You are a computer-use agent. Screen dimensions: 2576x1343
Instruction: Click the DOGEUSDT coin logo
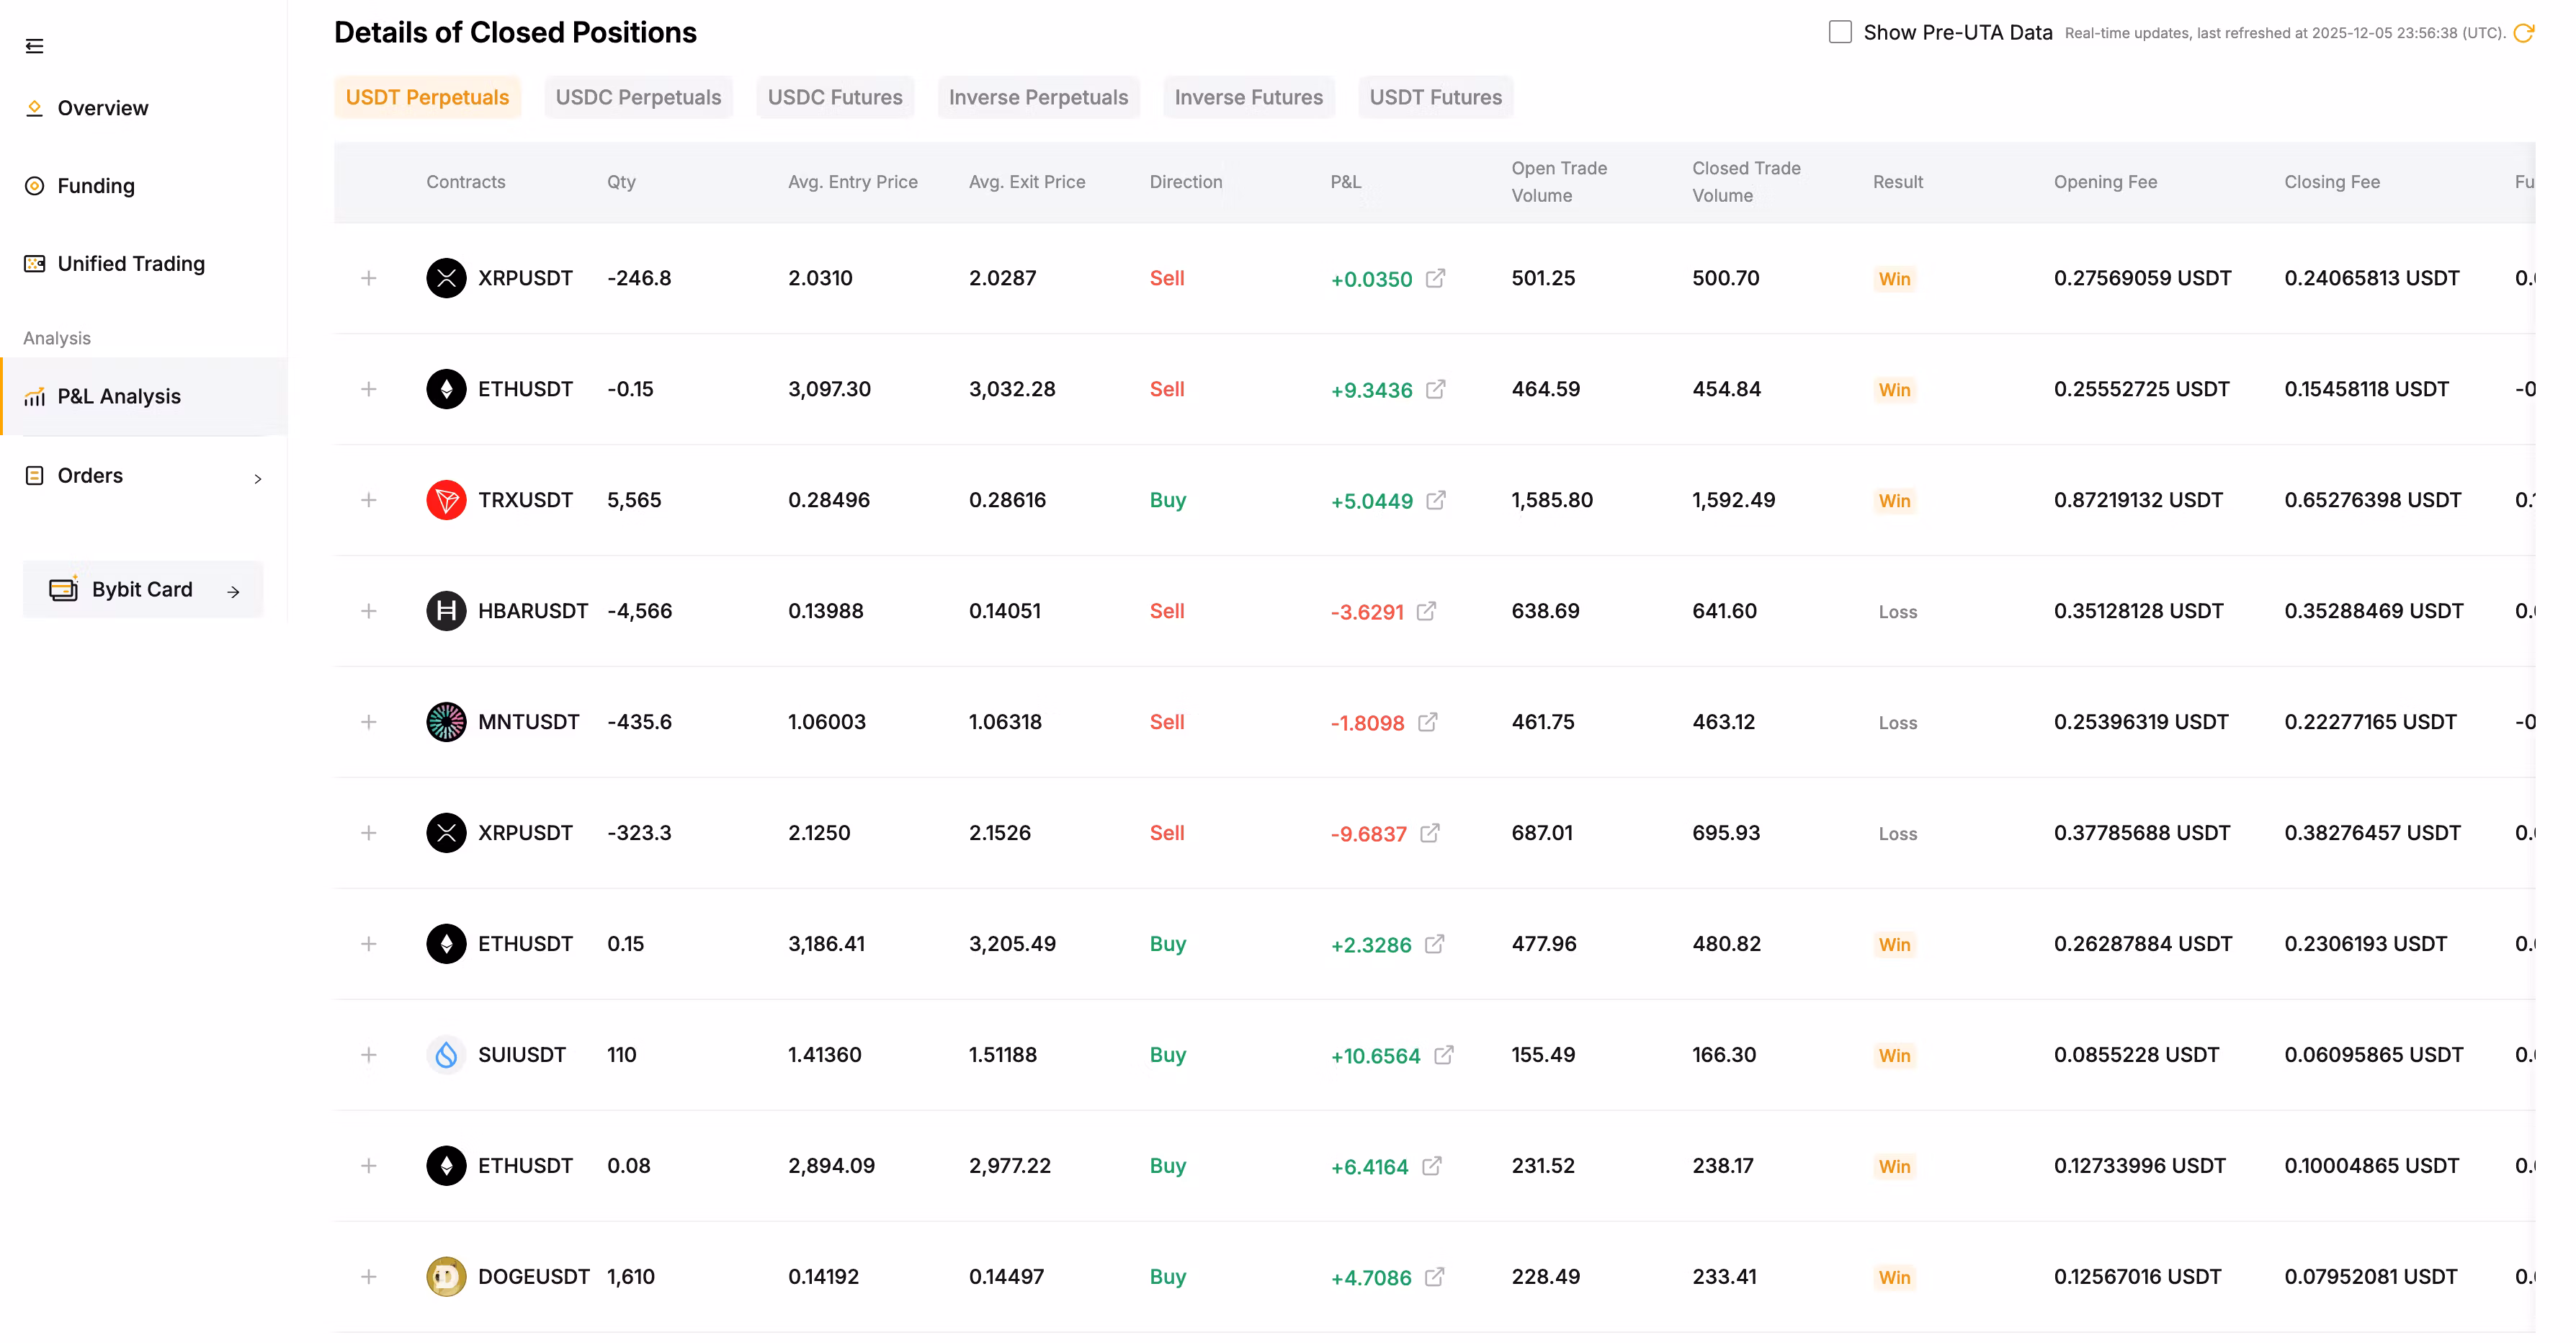pos(446,1277)
